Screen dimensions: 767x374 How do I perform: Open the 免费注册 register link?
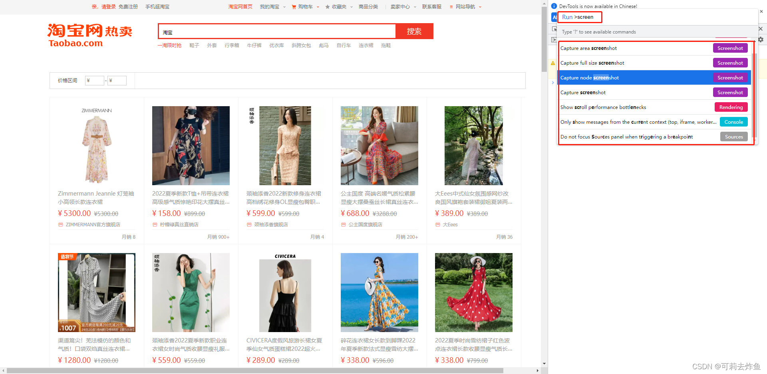point(128,7)
